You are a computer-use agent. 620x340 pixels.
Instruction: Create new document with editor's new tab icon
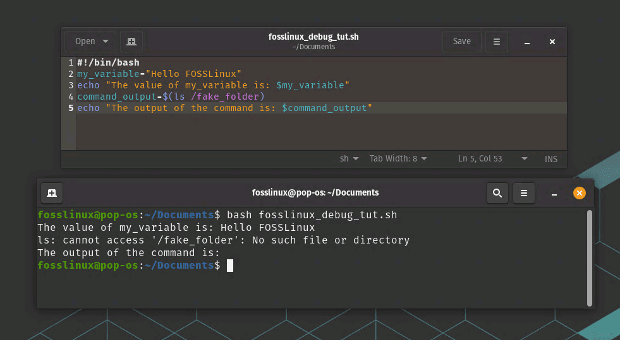[x=131, y=42]
